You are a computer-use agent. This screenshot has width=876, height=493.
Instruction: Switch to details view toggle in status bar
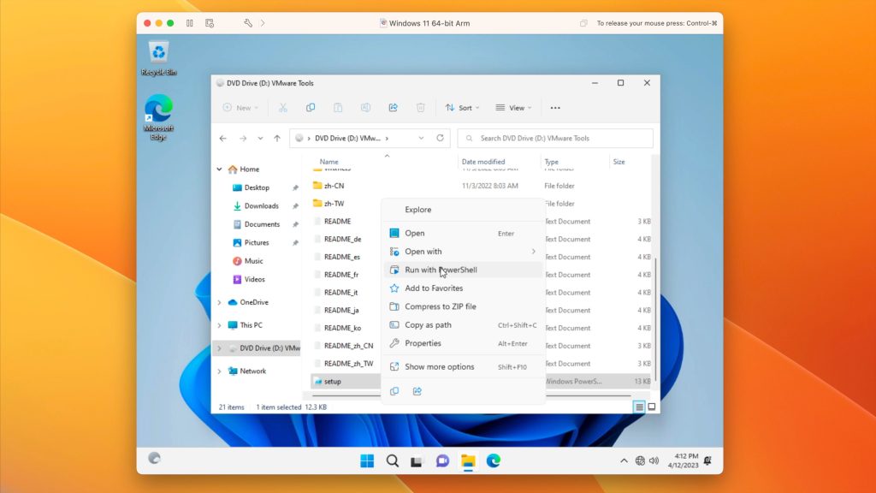pyautogui.click(x=639, y=407)
